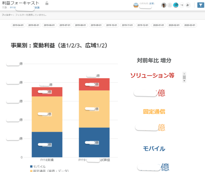Click the red segment of FY19 bar
The width and height of the screenshot is (205, 172).
(94, 84)
